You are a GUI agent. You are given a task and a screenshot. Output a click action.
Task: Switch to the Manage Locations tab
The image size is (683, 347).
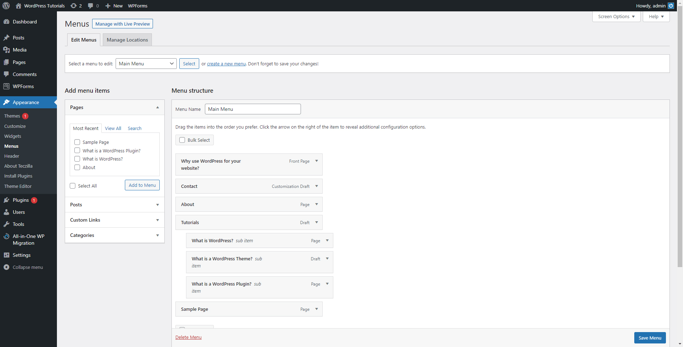pyautogui.click(x=127, y=40)
